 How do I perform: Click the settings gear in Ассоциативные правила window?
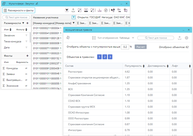[x=187, y=38]
